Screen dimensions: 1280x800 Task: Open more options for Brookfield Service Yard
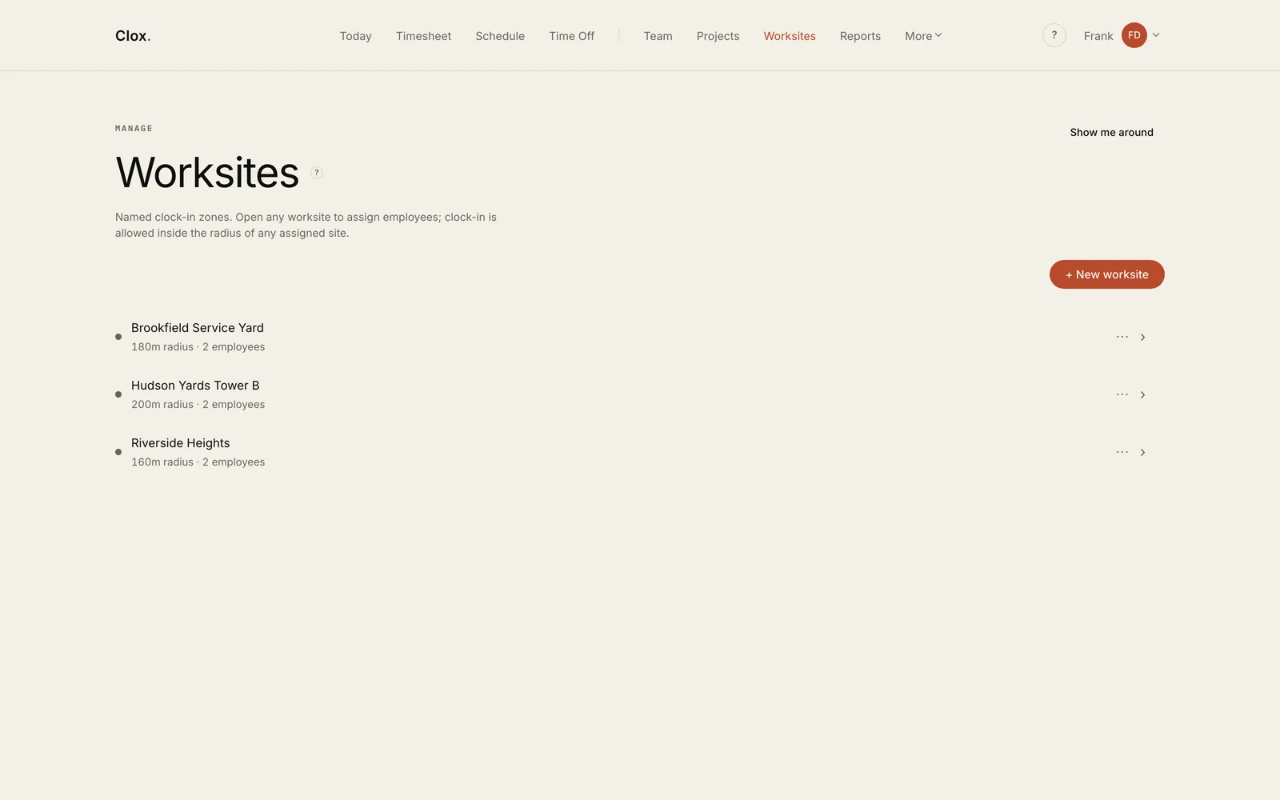1122,337
